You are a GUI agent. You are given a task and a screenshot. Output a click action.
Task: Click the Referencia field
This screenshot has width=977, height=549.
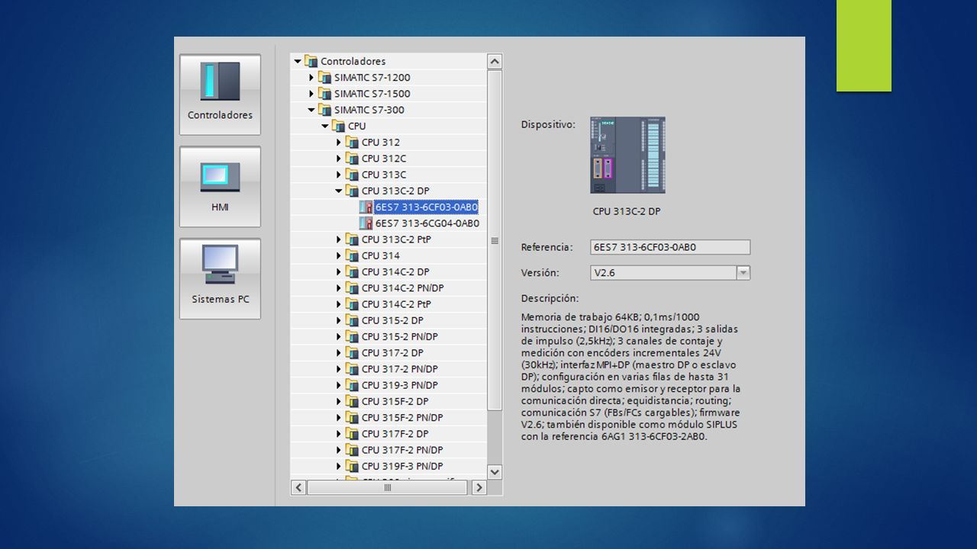pos(670,247)
